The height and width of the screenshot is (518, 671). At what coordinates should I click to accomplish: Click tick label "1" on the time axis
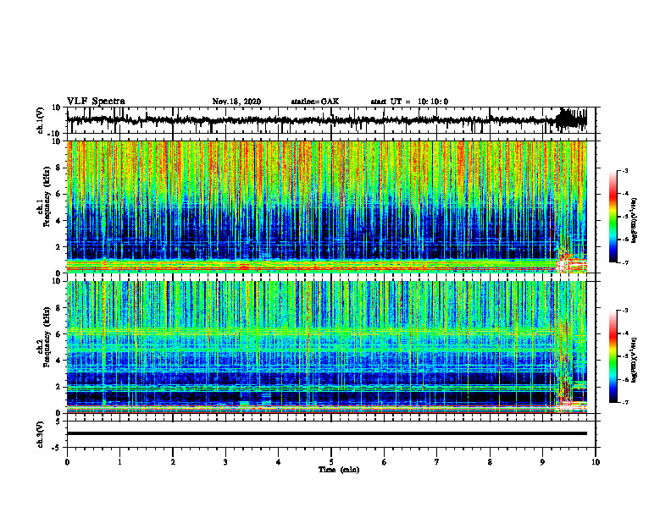point(119,462)
